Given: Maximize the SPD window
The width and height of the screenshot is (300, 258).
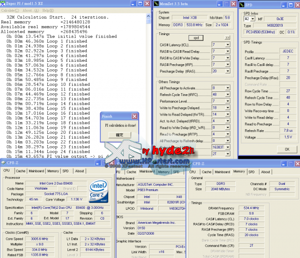Looking at the screenshot, I should pos(291,5).
